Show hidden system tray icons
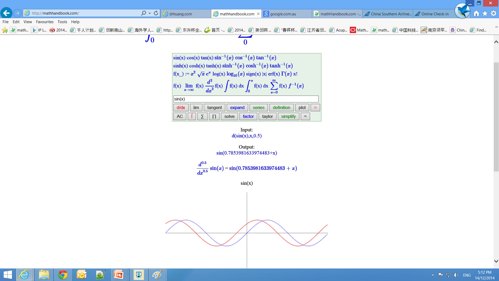 tap(432, 275)
